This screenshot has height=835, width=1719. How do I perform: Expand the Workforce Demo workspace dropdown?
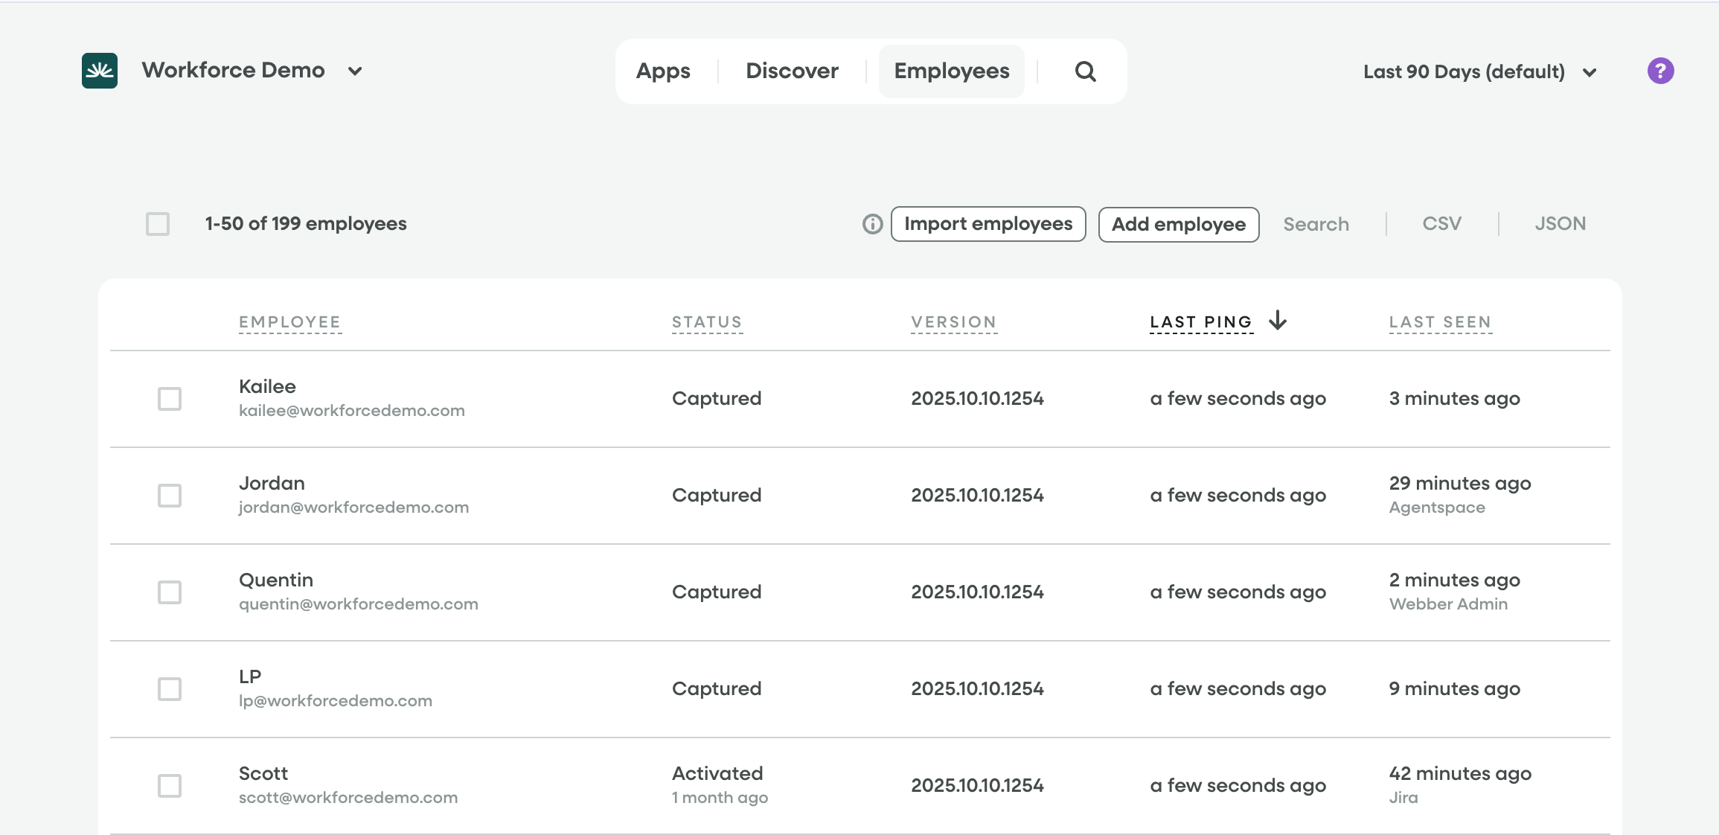click(x=355, y=71)
